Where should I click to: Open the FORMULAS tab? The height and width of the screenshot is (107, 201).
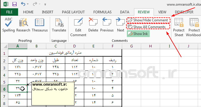pos(102,12)
